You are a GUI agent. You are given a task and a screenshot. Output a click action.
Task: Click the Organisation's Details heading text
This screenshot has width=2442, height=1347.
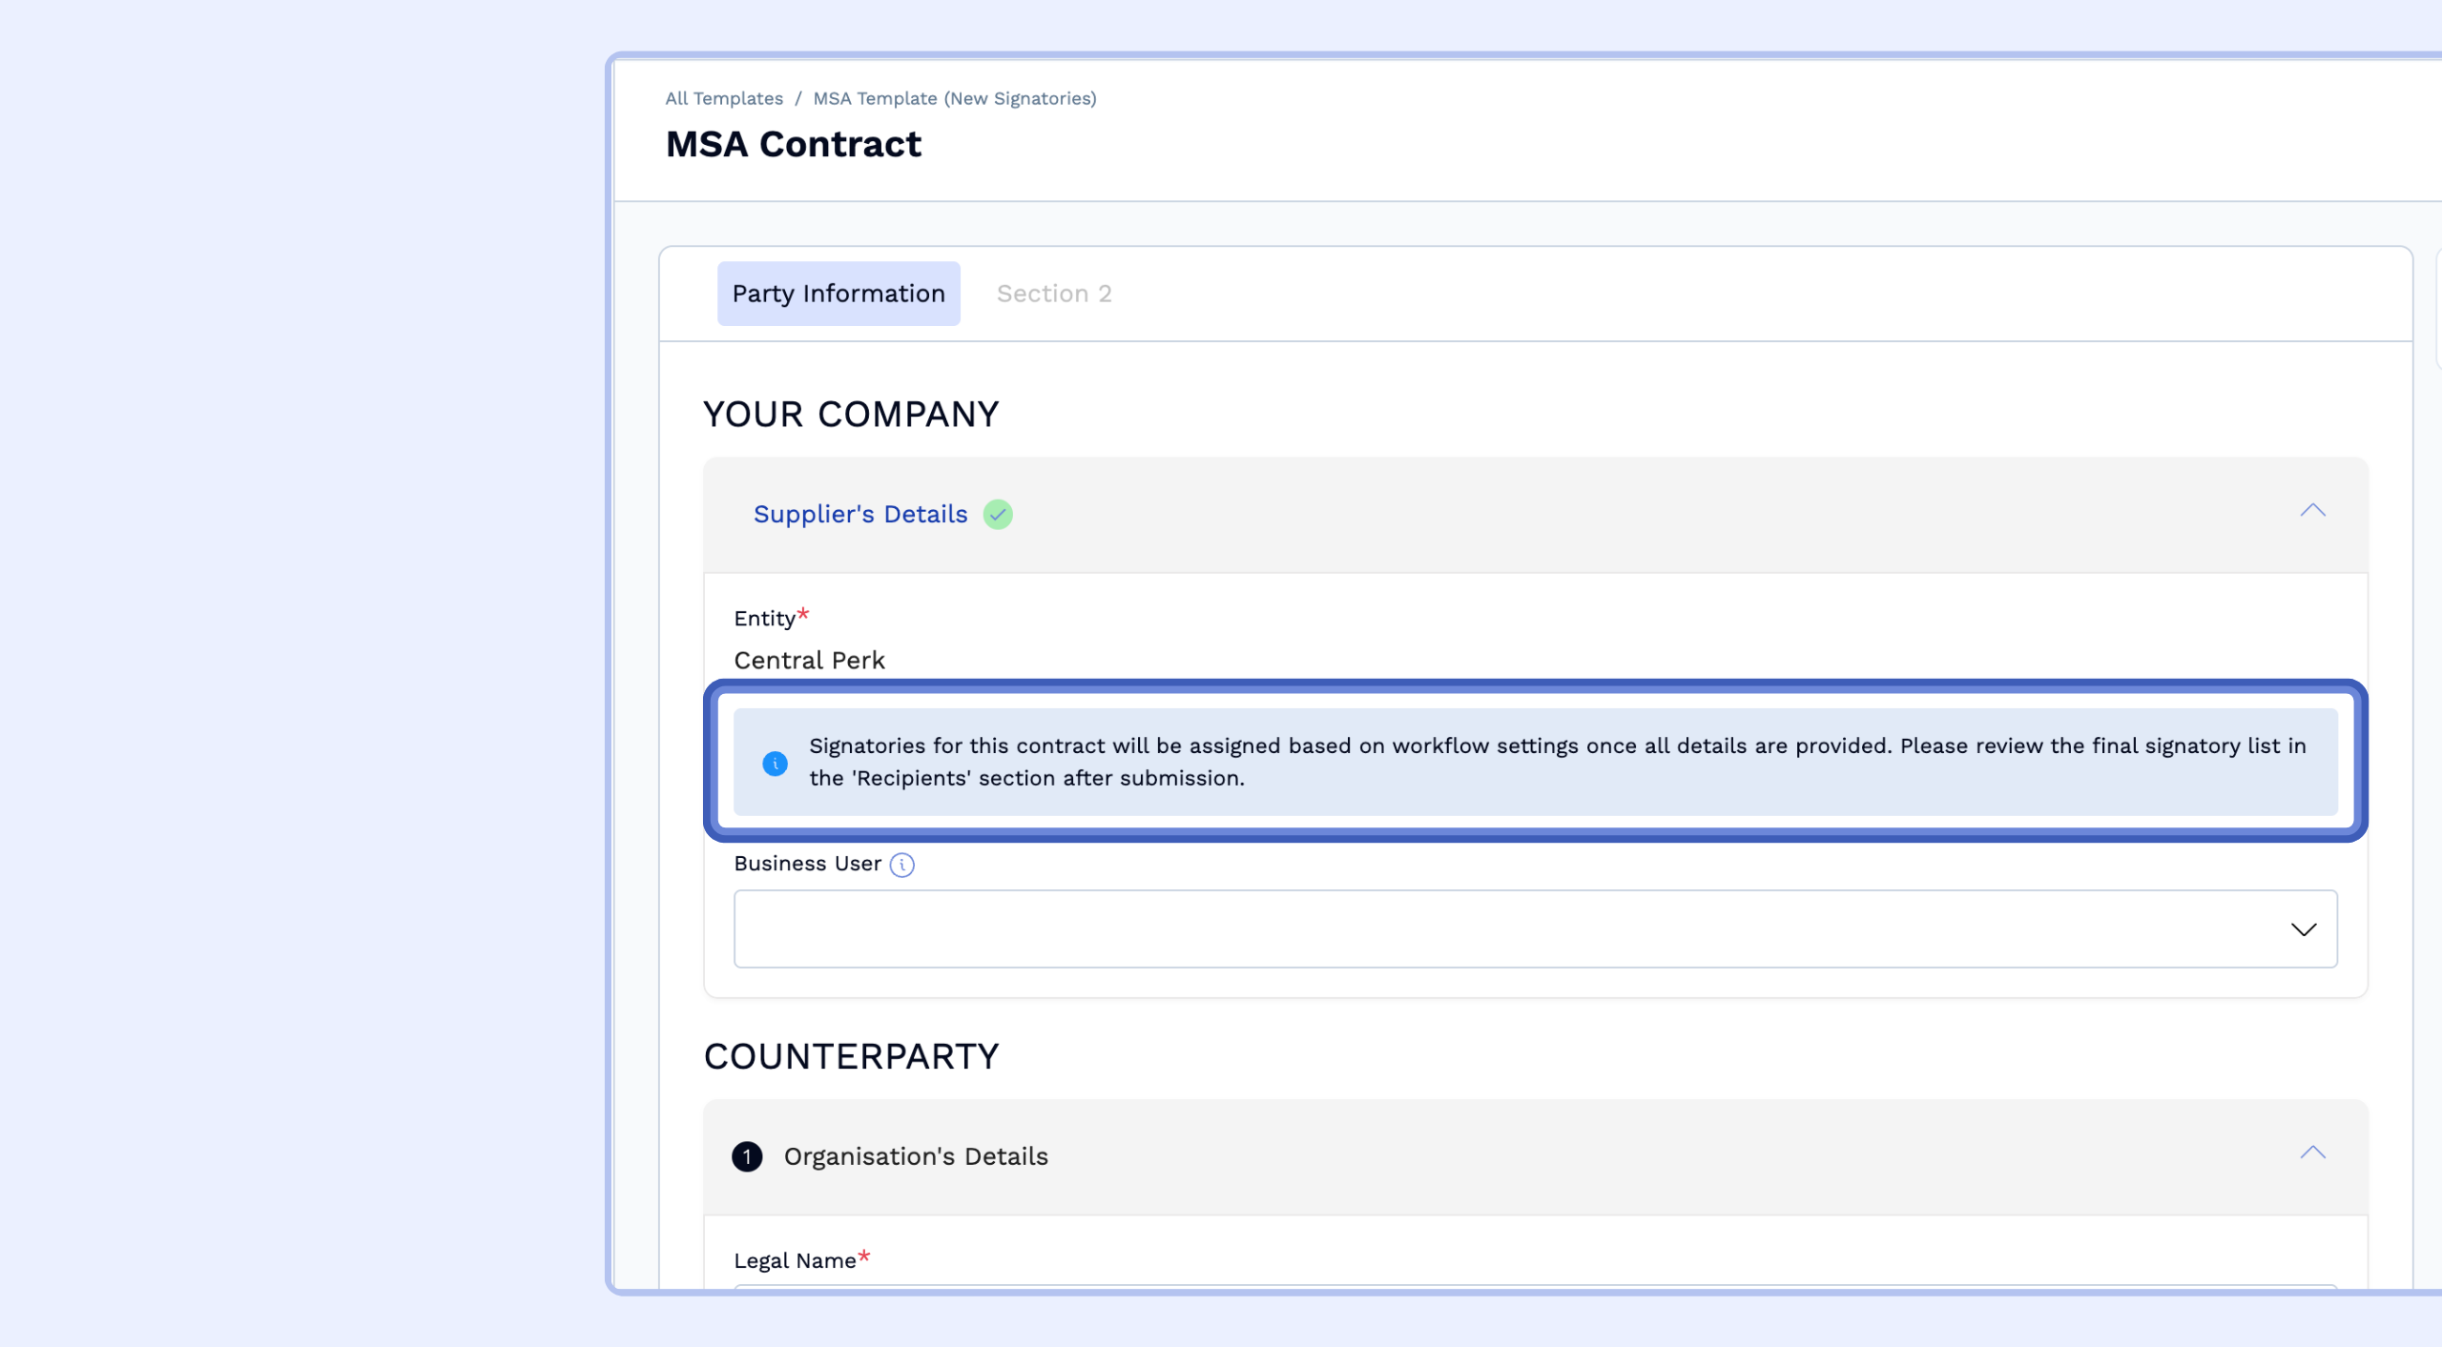coord(916,1156)
